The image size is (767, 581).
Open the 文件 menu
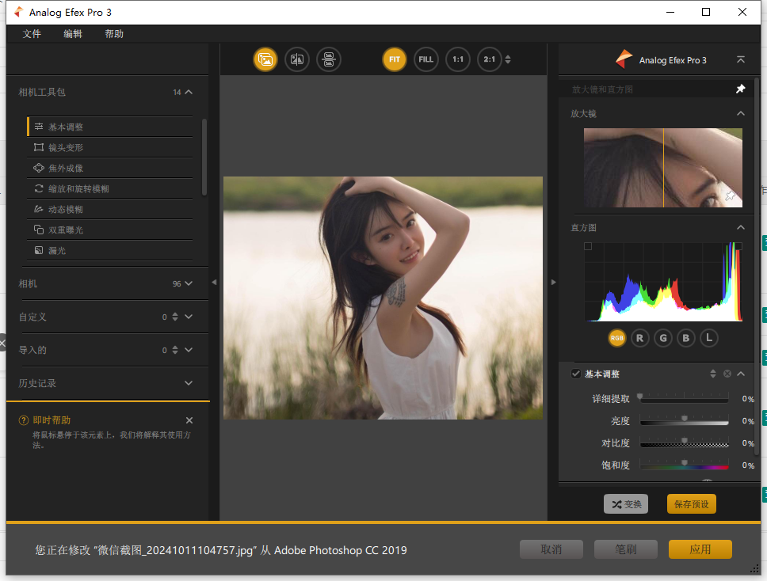point(32,34)
